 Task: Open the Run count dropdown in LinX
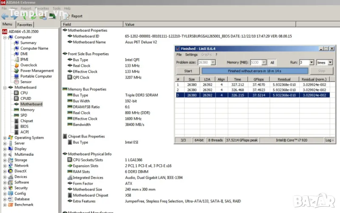pyautogui.click(x=312, y=62)
